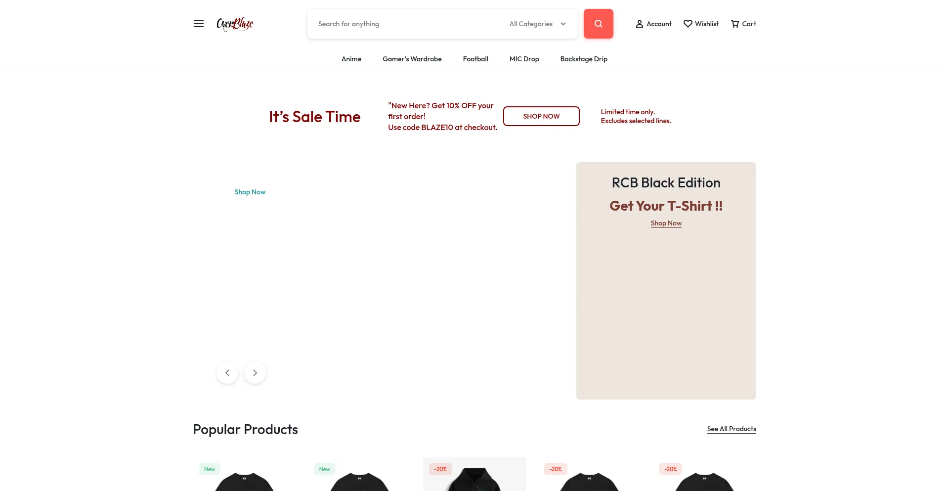Open Wishlist via the heart icon
Viewport: 949px width, 491px height.
click(688, 24)
